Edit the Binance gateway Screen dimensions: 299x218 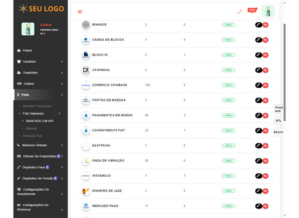[x=259, y=24]
